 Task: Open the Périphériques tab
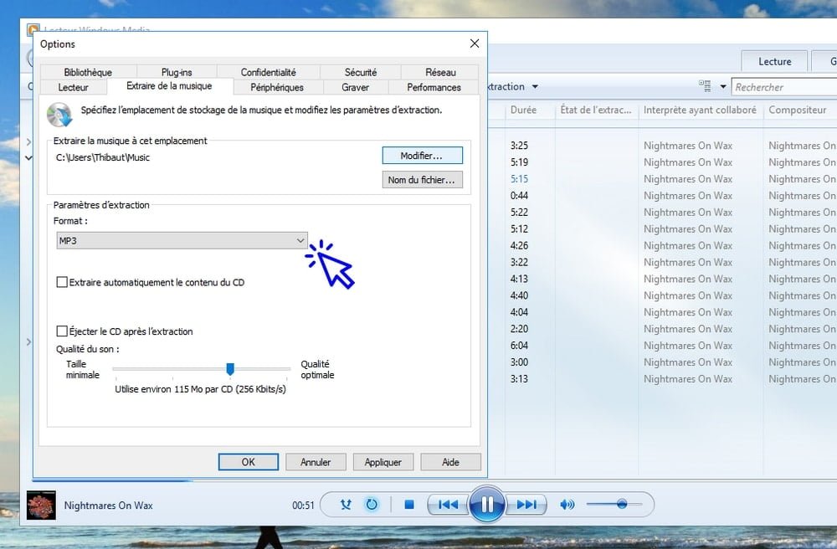coord(277,87)
